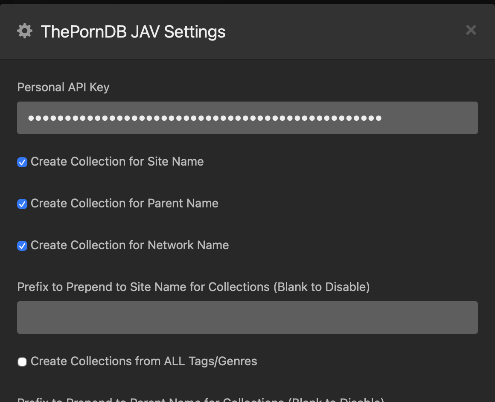Click the Site Name prefix text field
Screen dimensions: 495x402
coord(247,318)
